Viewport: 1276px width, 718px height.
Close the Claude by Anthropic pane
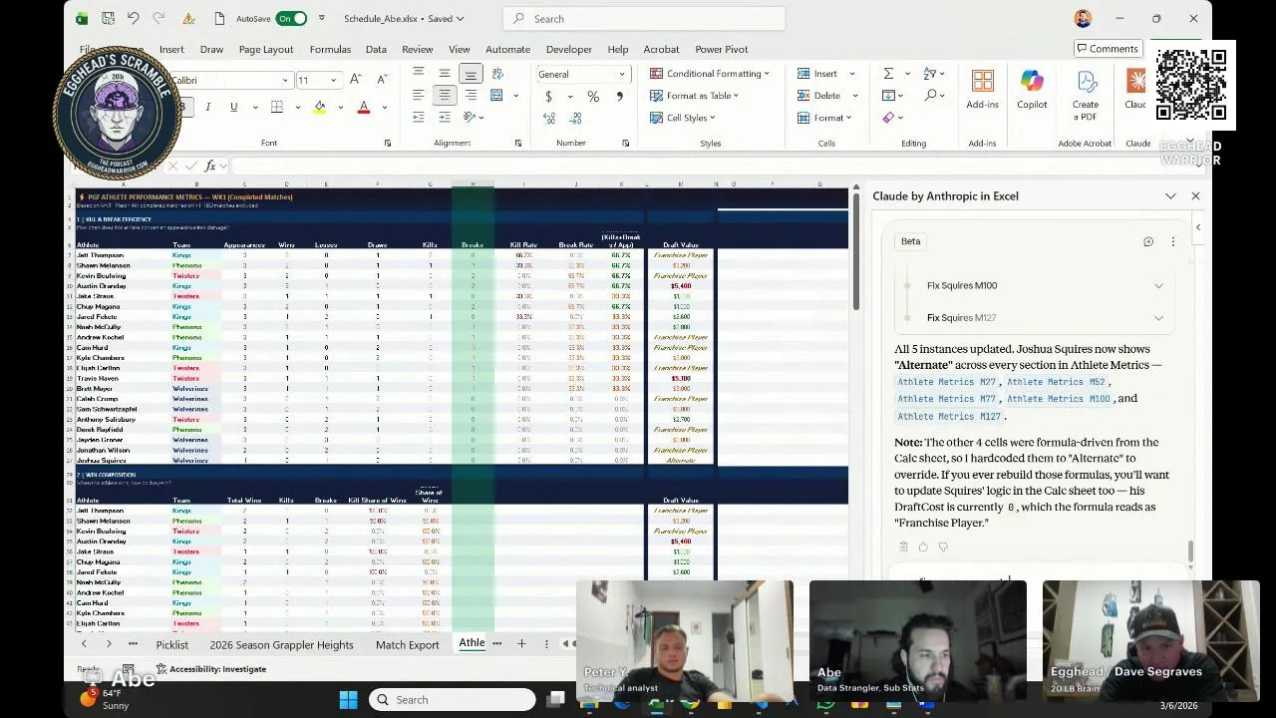[x=1195, y=196]
